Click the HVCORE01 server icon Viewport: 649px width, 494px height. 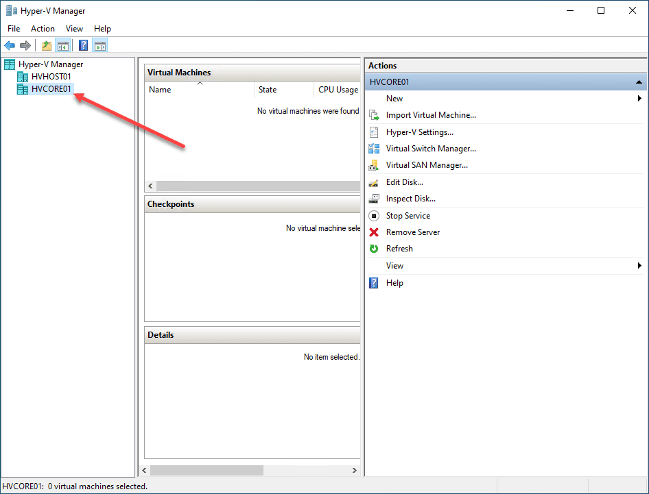23,89
